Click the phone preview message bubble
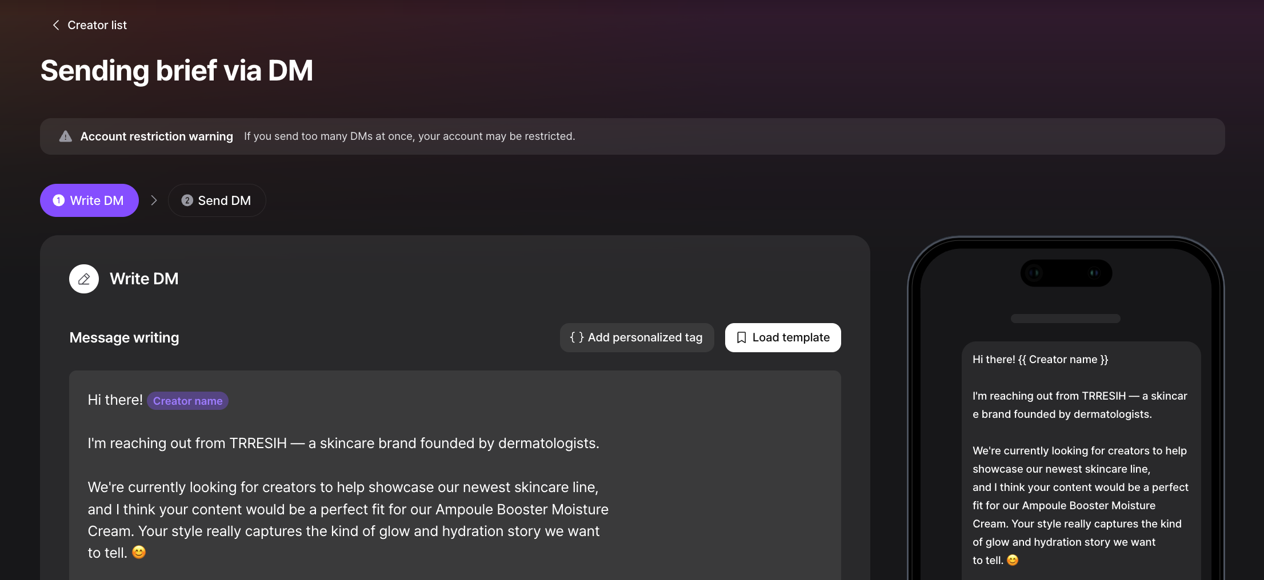Image resolution: width=1264 pixels, height=580 pixels. click(x=1081, y=461)
